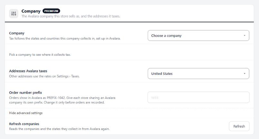Click Pick a company to see notice
259x139 pixels.
[x=40, y=55]
